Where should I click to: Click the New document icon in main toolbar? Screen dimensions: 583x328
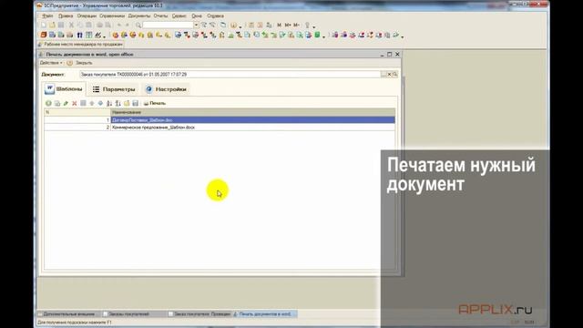(44, 25)
